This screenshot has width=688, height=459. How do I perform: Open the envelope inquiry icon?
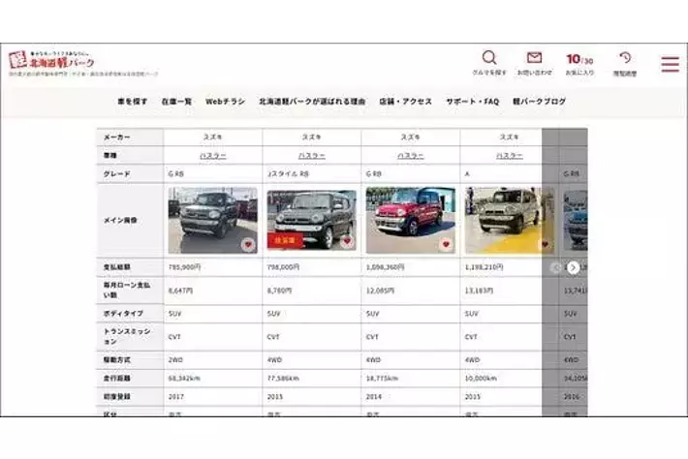point(534,59)
